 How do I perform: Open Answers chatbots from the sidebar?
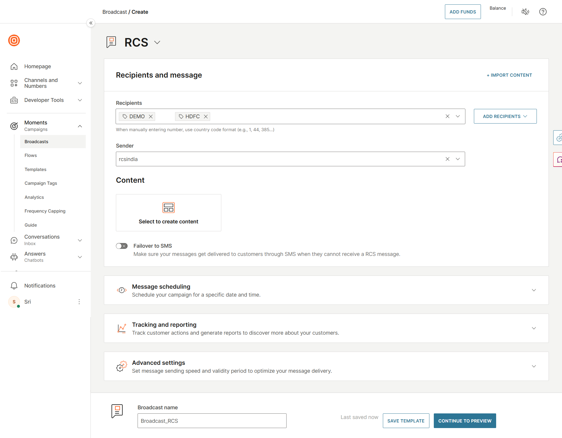(x=35, y=256)
